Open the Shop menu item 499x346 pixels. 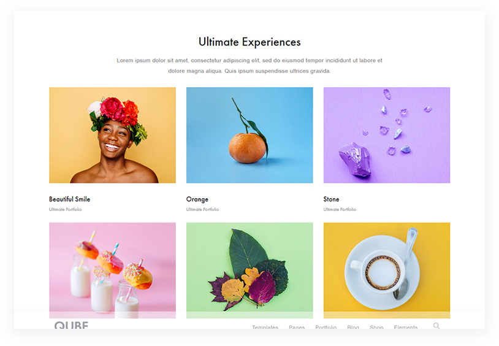click(376, 327)
